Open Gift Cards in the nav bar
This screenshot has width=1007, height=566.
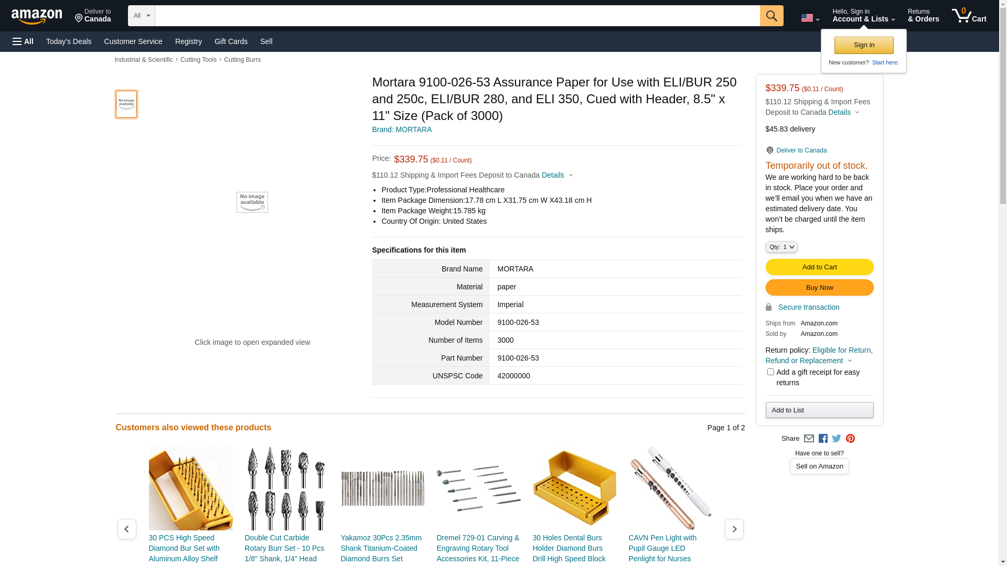coord(231,41)
